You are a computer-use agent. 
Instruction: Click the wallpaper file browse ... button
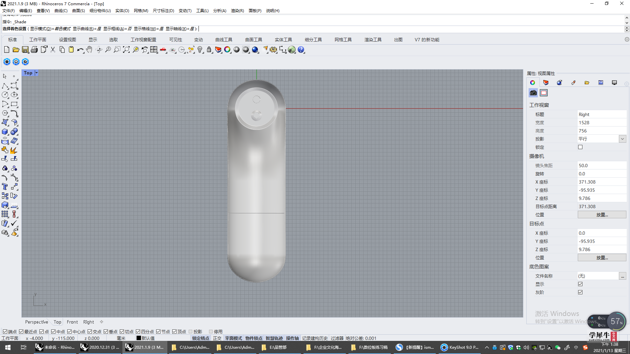click(x=622, y=276)
